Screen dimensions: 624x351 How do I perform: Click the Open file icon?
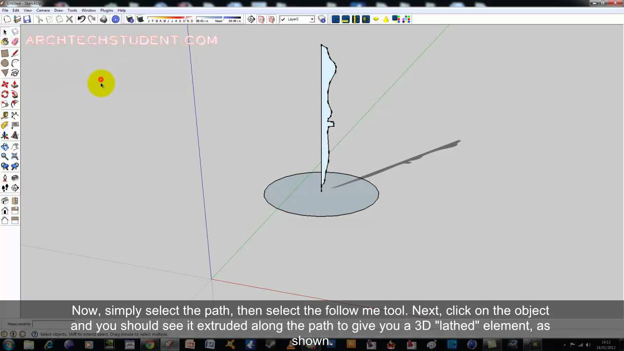pyautogui.click(x=18, y=19)
